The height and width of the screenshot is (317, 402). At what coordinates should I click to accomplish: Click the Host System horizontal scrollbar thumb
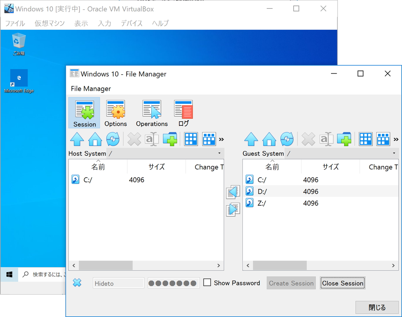point(106,266)
